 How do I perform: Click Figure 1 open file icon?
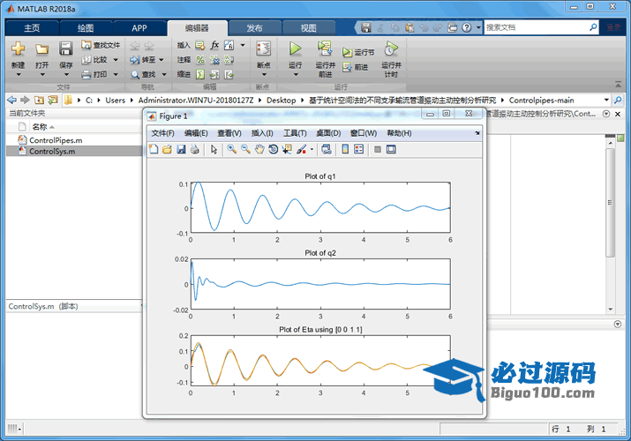pos(167,150)
